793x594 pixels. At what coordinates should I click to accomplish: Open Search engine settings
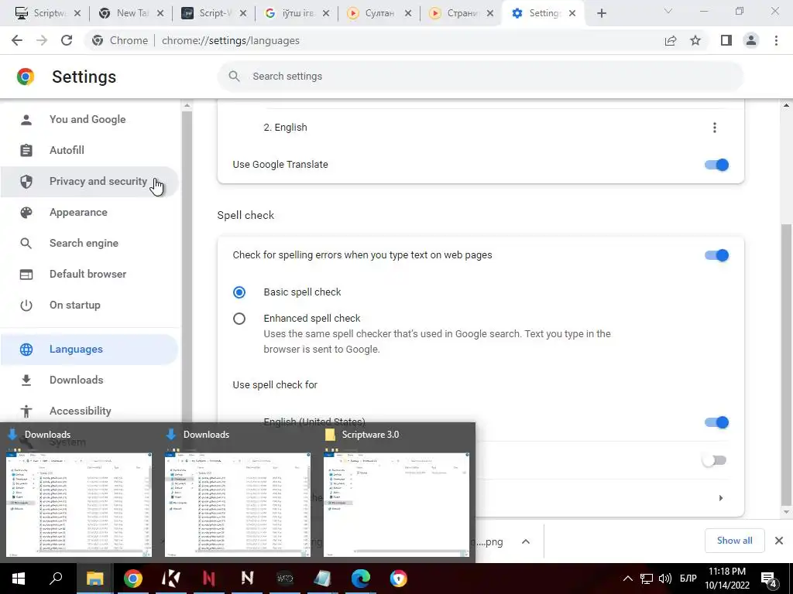(x=89, y=243)
